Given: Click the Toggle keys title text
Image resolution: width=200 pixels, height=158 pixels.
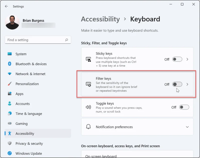Looking at the screenshot, I should (x=105, y=103).
